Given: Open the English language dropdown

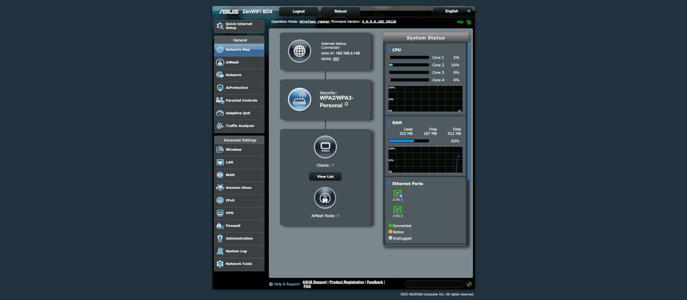Looking at the screenshot, I should click(x=453, y=11).
